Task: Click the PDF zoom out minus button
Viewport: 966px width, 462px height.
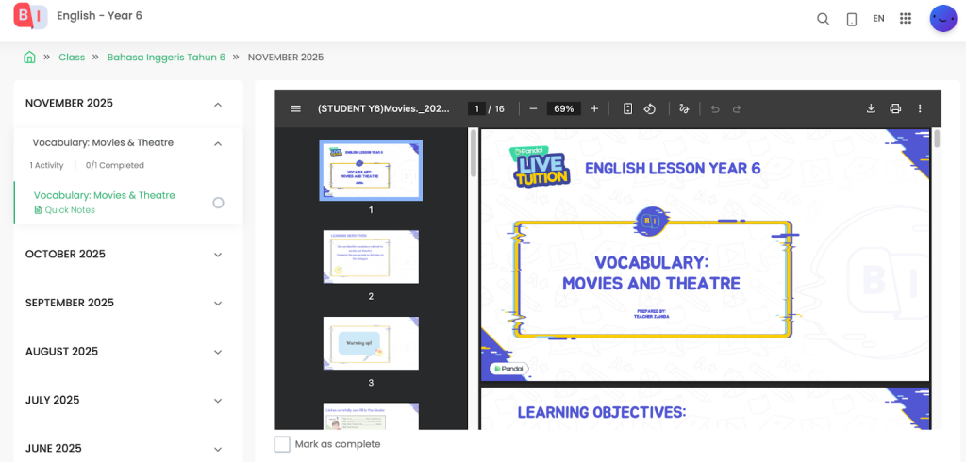Action: (x=533, y=109)
